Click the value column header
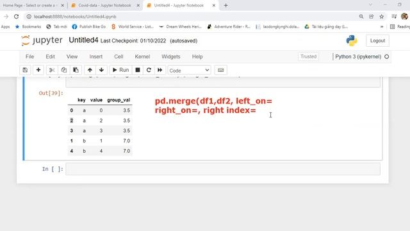Screen dimensions: 410x231 pyautogui.click(x=96, y=100)
